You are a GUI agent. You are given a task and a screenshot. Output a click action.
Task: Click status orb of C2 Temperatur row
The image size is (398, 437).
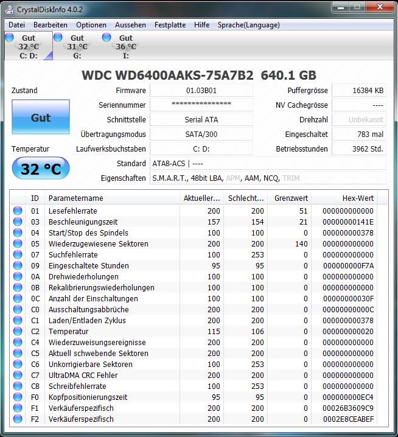(18, 331)
